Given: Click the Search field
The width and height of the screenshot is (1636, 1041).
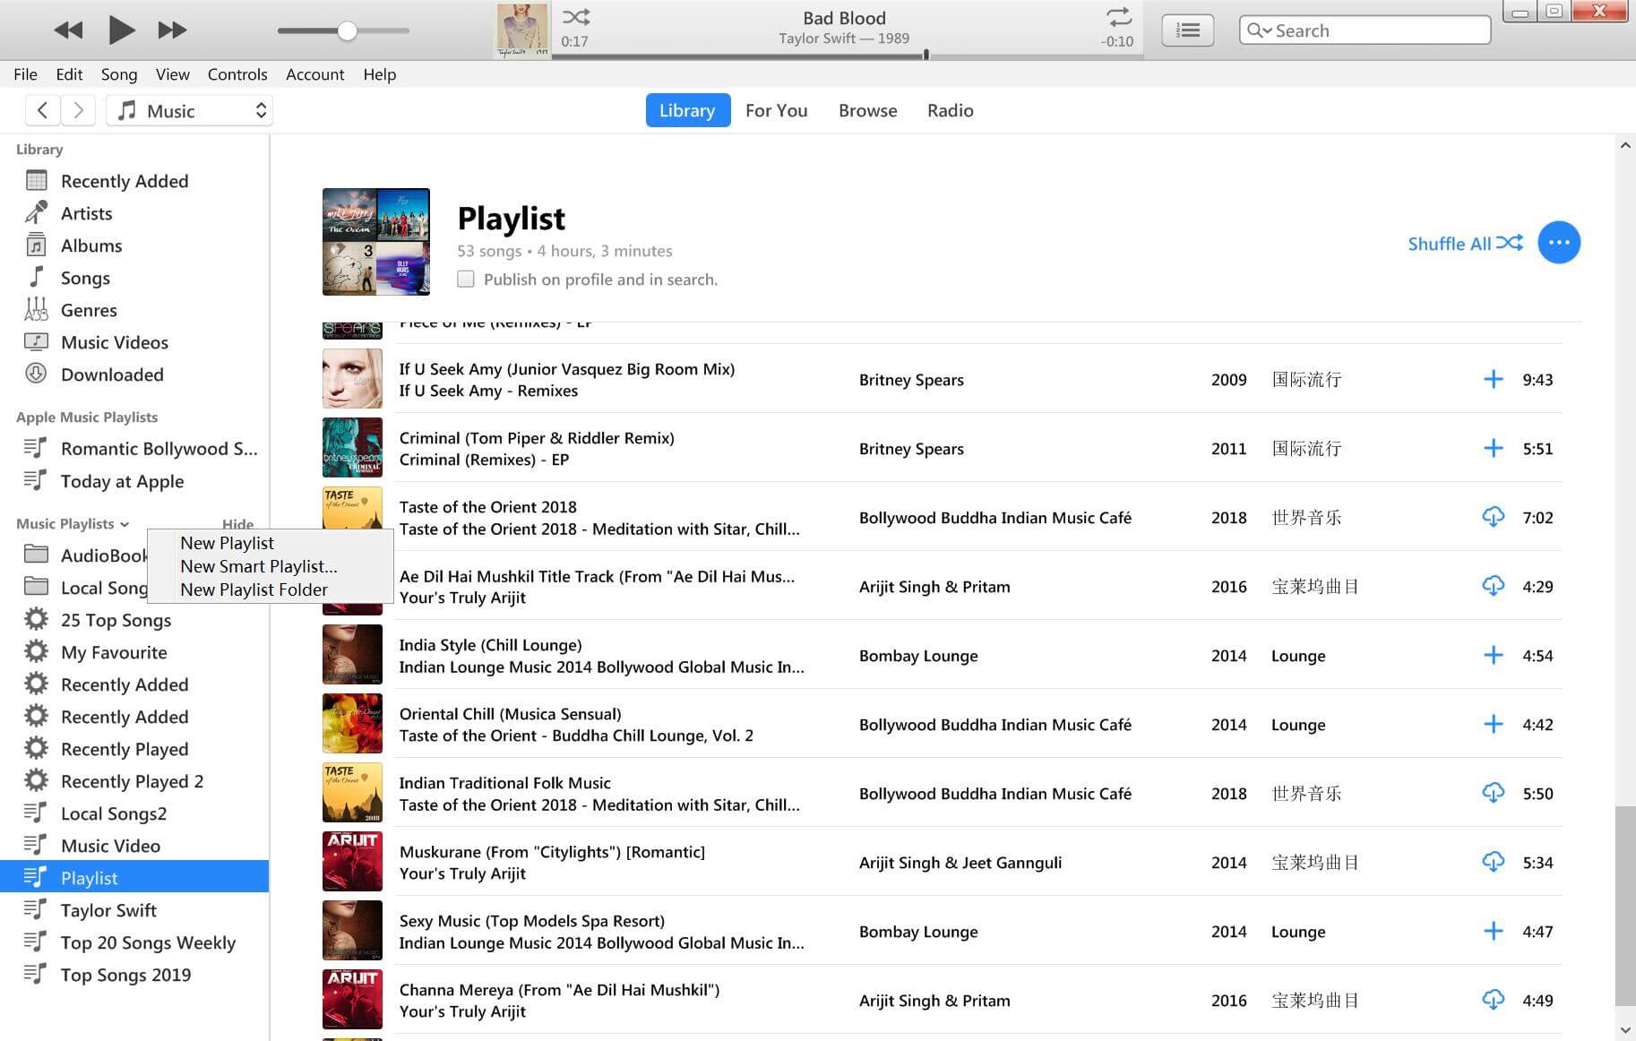Looking at the screenshot, I should click(1365, 30).
